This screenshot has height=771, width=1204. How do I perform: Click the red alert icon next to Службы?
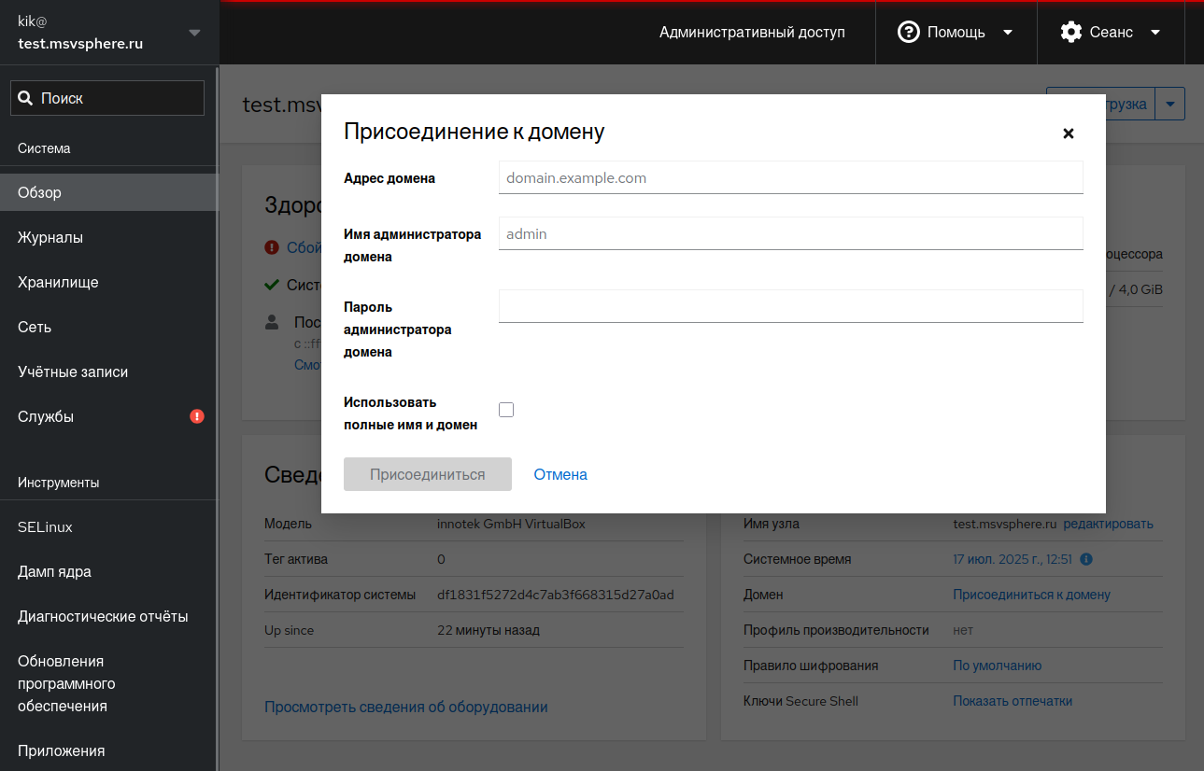click(x=197, y=416)
